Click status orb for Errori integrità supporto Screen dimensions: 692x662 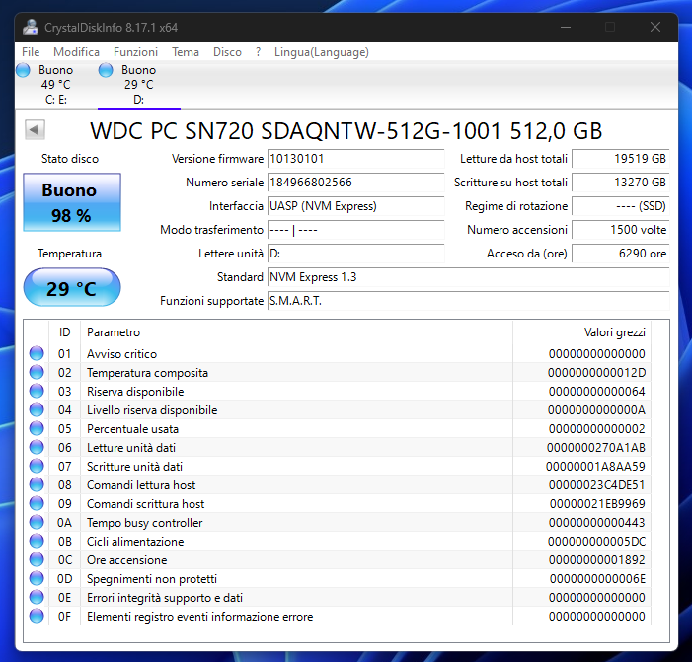click(37, 597)
